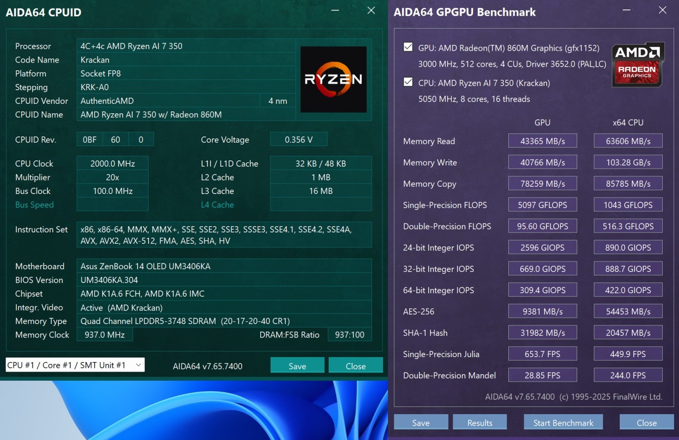The width and height of the screenshot is (679, 440).
Task: Minimize the AIDA64 GPGPU Benchmark window
Action: pyautogui.click(x=626, y=10)
